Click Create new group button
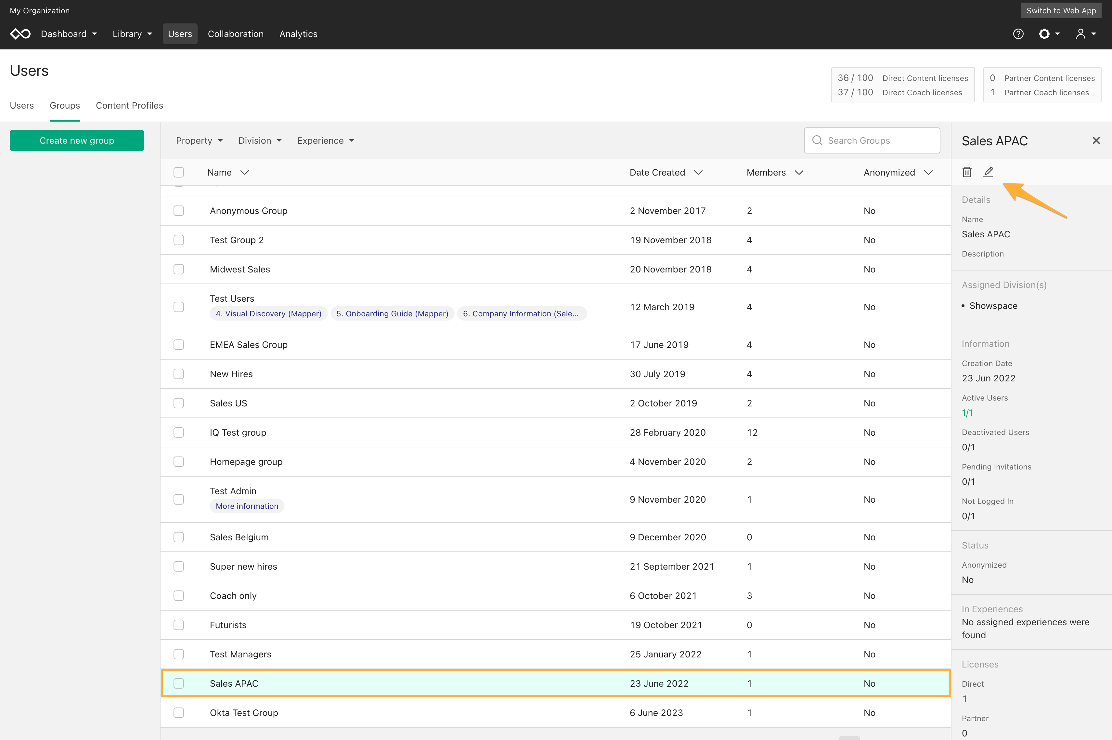Viewport: 1112px width, 740px height. pos(77,141)
